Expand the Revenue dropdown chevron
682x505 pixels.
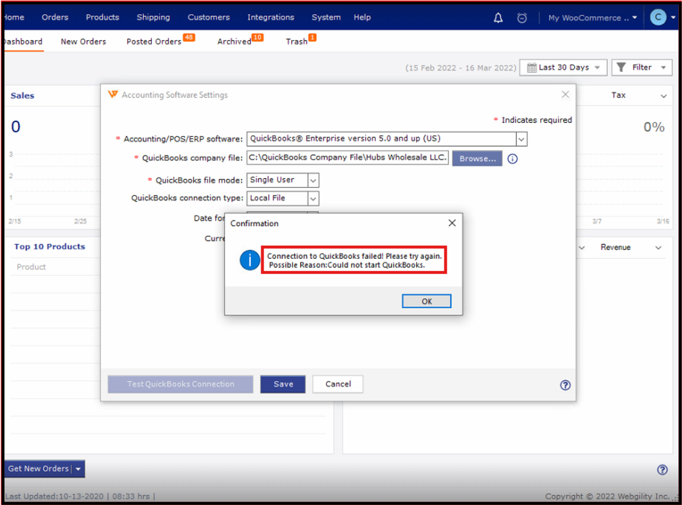(x=658, y=247)
